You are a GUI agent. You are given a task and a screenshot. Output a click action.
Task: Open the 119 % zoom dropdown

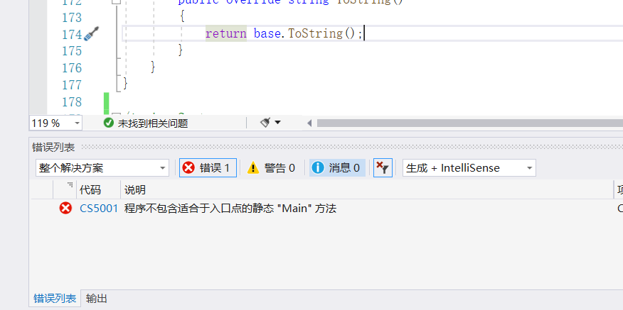point(55,123)
